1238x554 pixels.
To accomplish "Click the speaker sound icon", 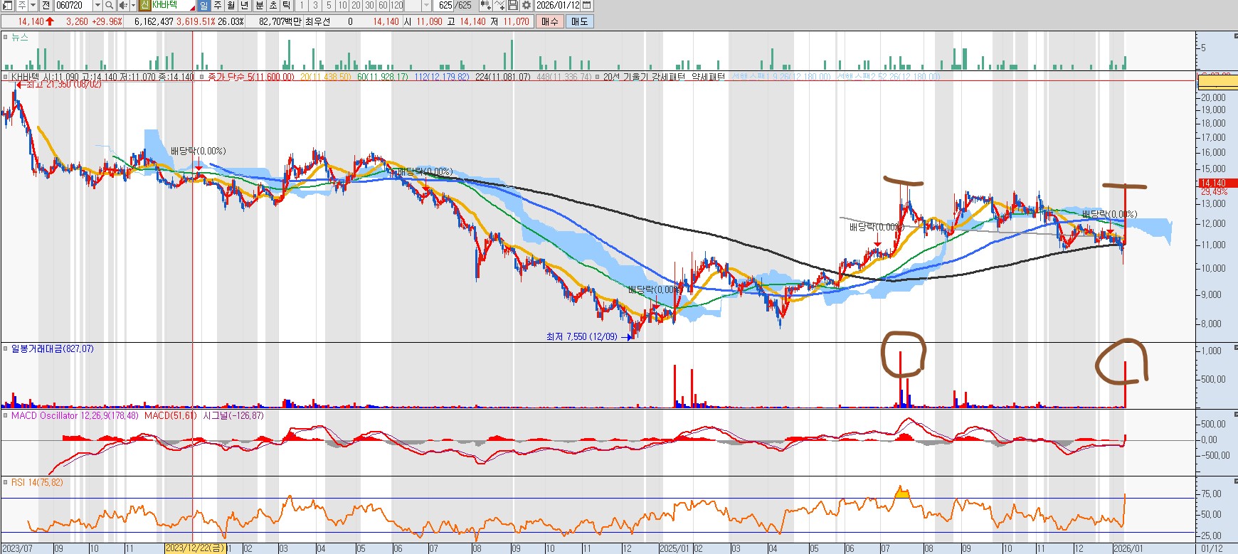I will [123, 5].
